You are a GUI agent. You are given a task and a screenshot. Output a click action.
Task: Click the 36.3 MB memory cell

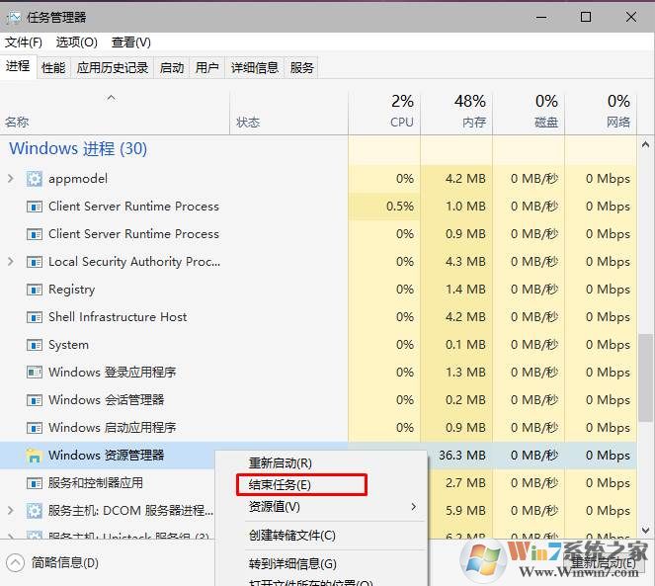pyautogui.click(x=459, y=456)
